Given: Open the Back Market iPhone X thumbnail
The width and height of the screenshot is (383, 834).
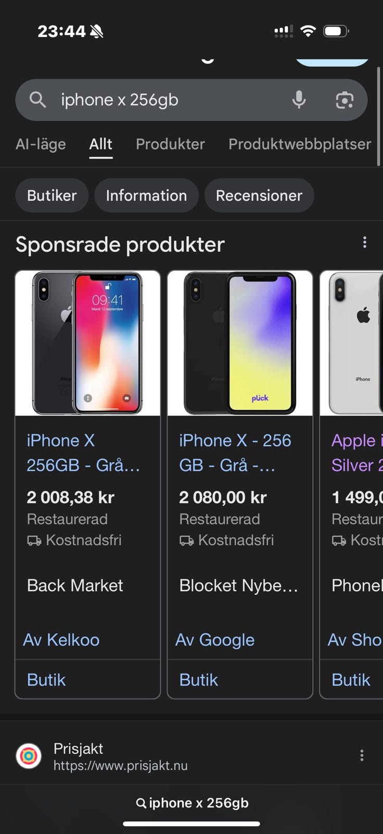Looking at the screenshot, I should [87, 343].
